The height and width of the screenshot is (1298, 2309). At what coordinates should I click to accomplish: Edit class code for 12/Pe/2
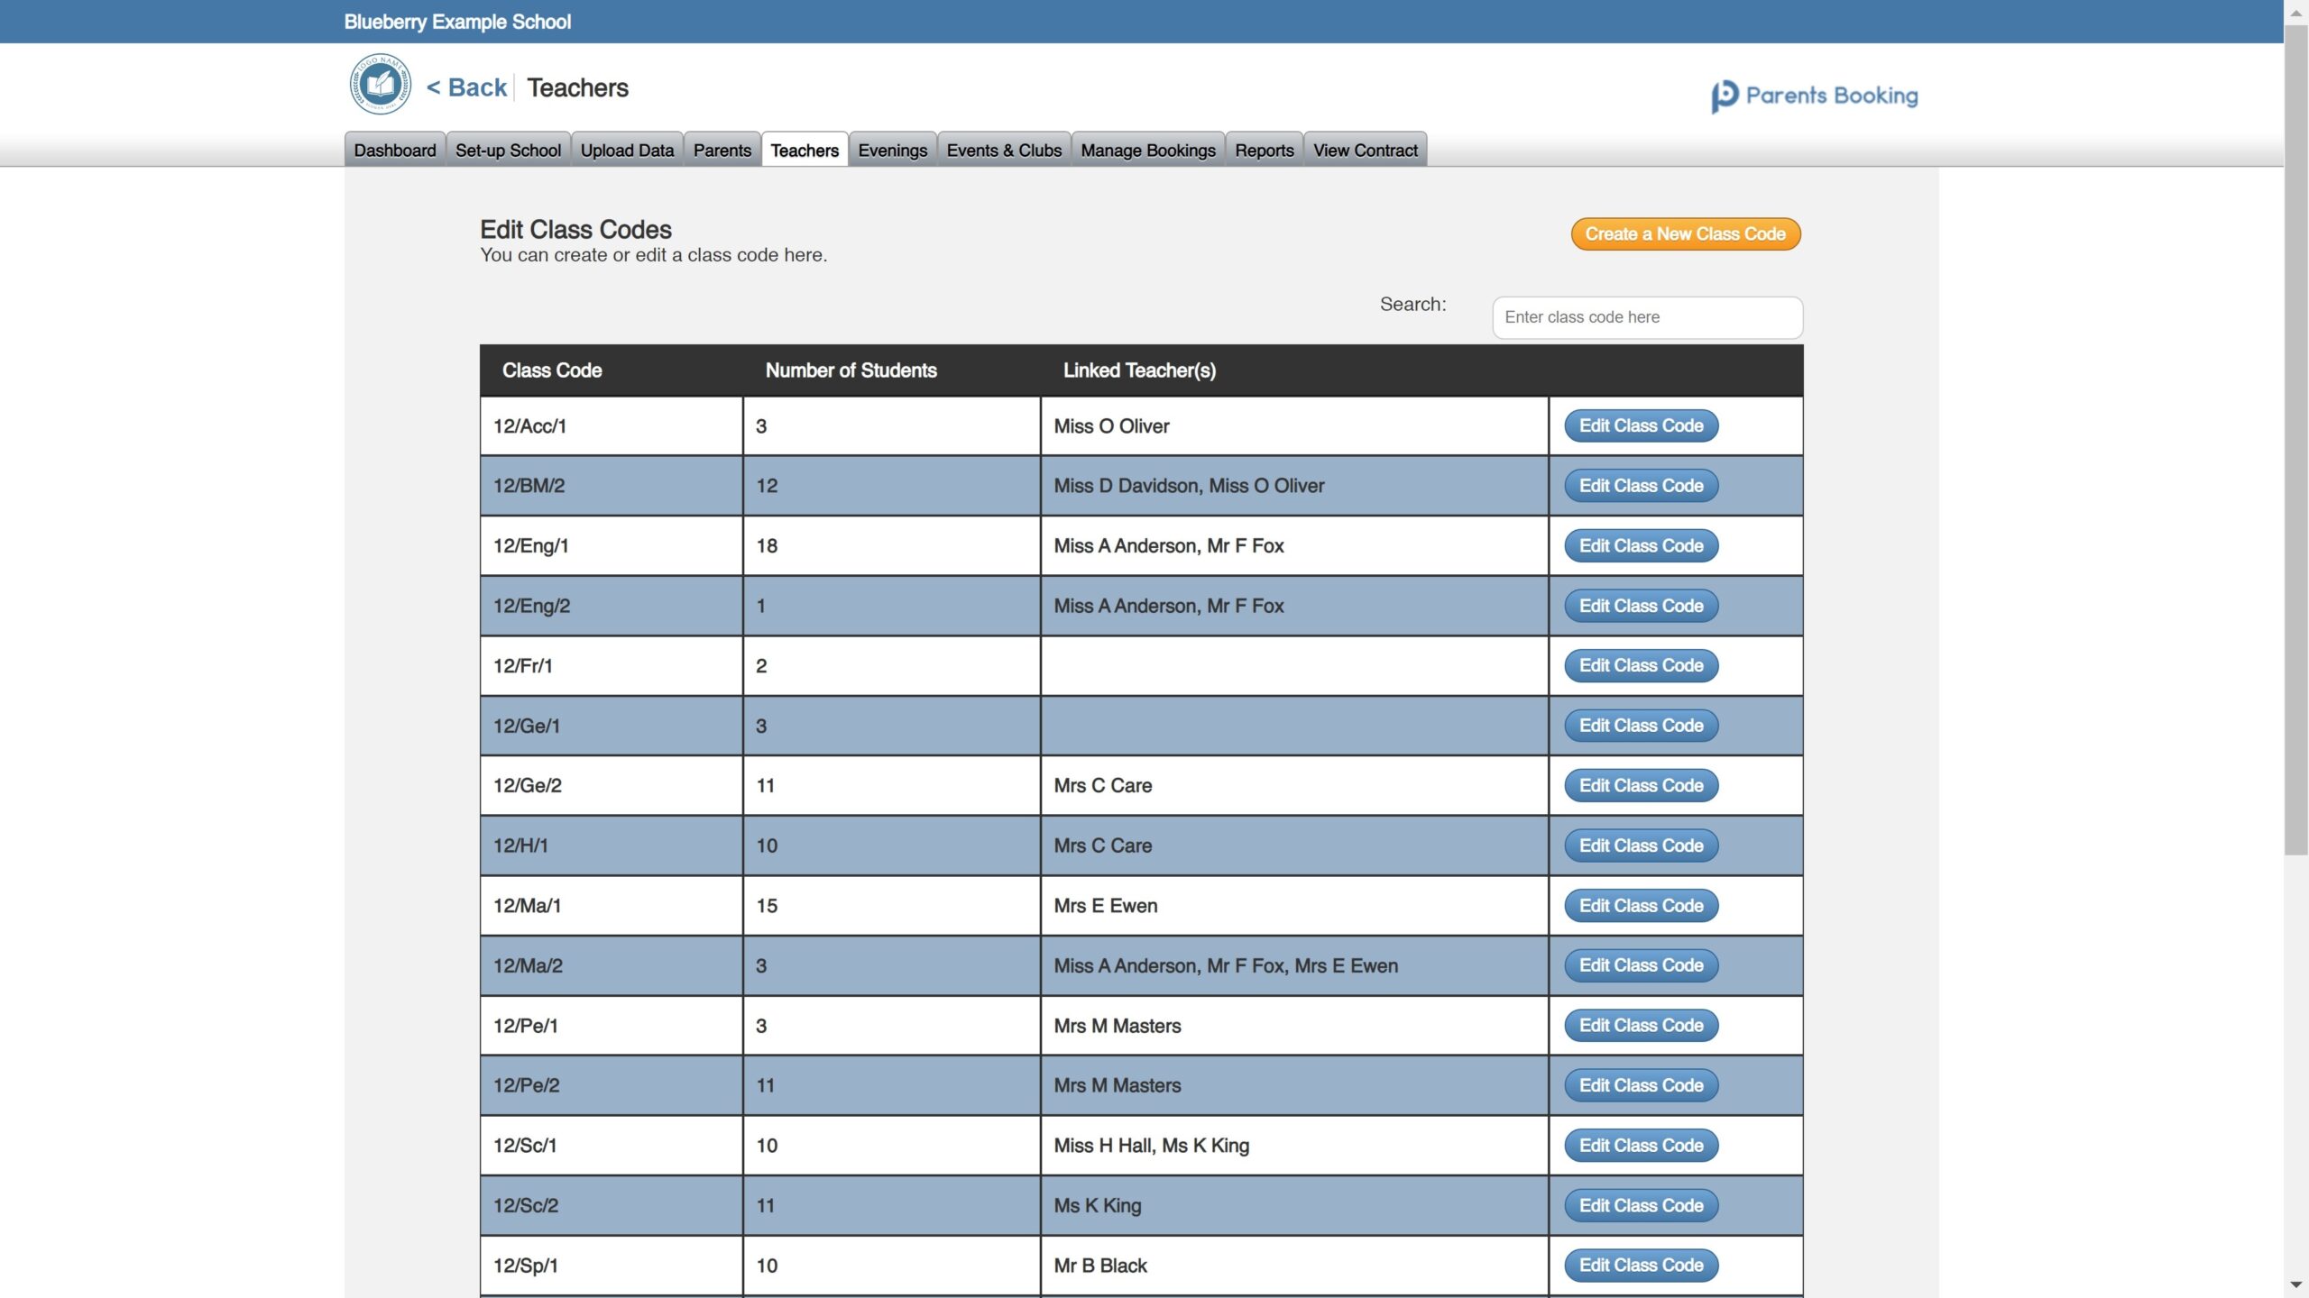tap(1641, 1085)
